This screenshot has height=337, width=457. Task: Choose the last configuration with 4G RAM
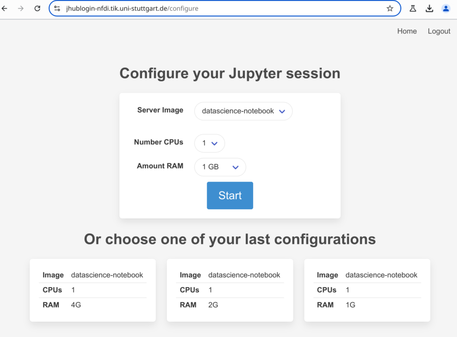92,290
